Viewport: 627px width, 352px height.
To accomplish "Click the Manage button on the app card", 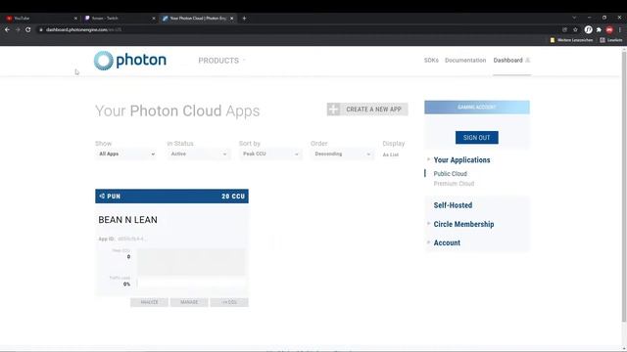I will tap(189, 302).
